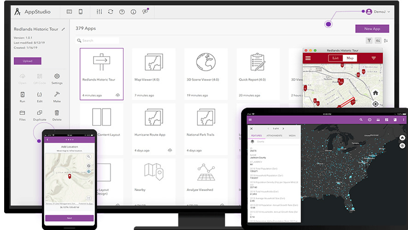
Task: Click the locate button on the tablet dark map
Action: tap(402, 146)
